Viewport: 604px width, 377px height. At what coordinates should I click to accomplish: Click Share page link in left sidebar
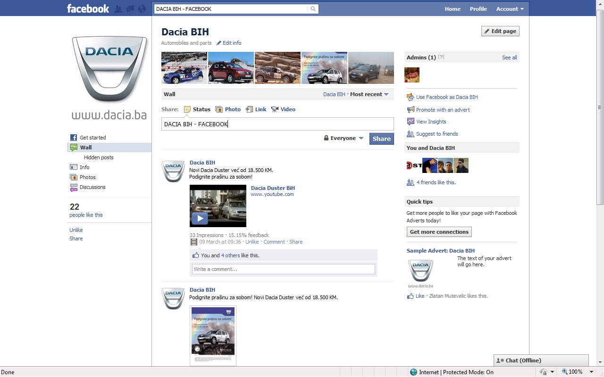tap(76, 238)
